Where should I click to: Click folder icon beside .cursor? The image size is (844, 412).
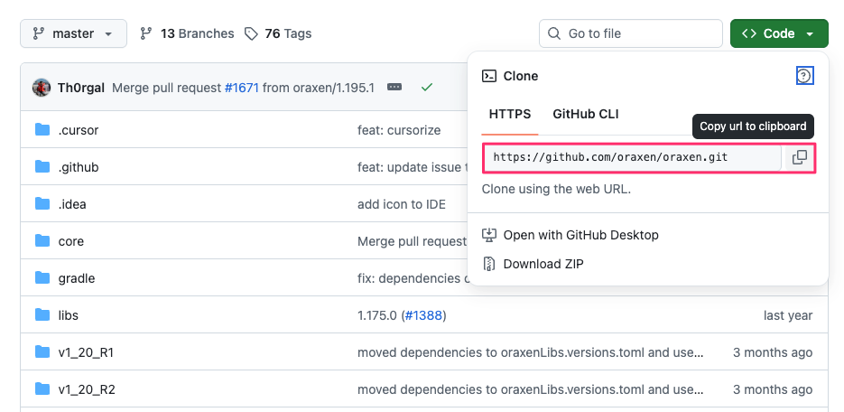(x=42, y=130)
